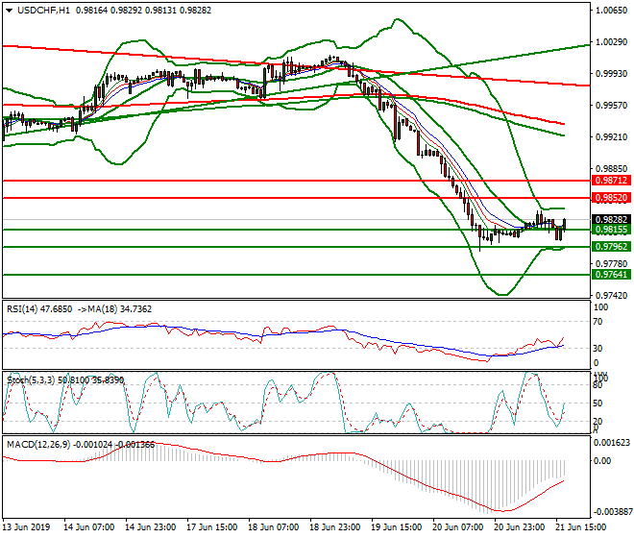Click the 18 Jun 23:00 time label
The image size is (634, 538).
(x=335, y=527)
